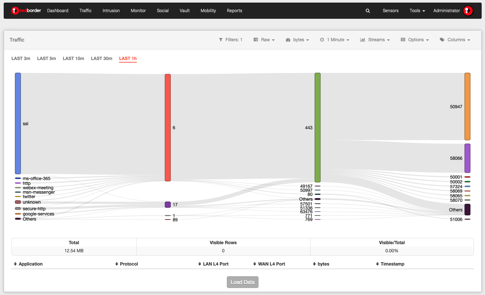This screenshot has height=295, width=485.
Task: Select the port 50997 label
Action: (306, 190)
